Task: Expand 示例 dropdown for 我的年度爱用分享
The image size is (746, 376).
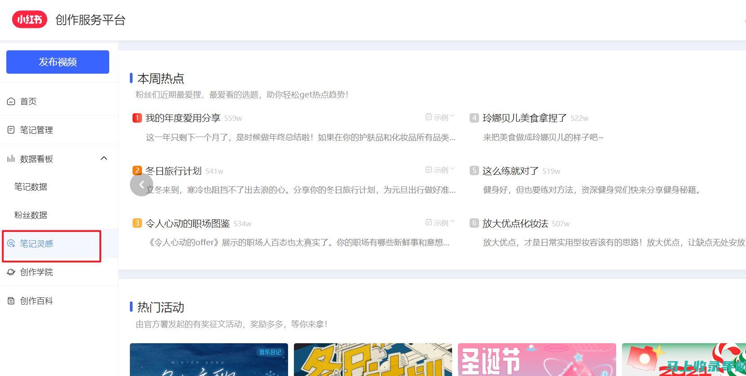Action: pyautogui.click(x=440, y=117)
